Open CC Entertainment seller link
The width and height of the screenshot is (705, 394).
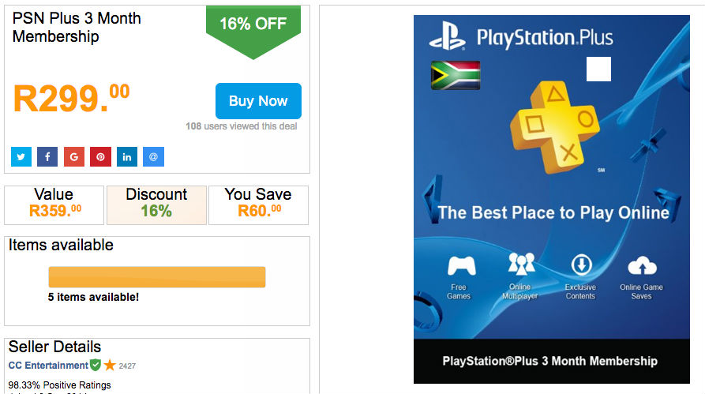click(48, 366)
